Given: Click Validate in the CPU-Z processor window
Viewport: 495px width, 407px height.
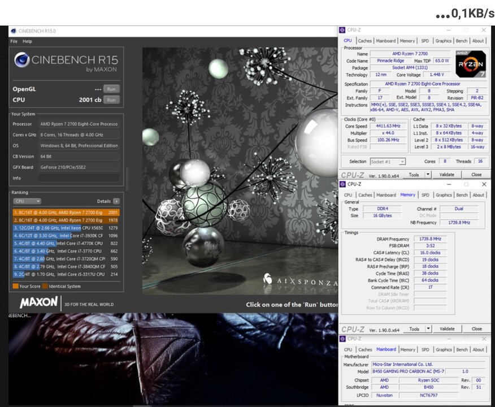Looking at the screenshot, I should (447, 175).
